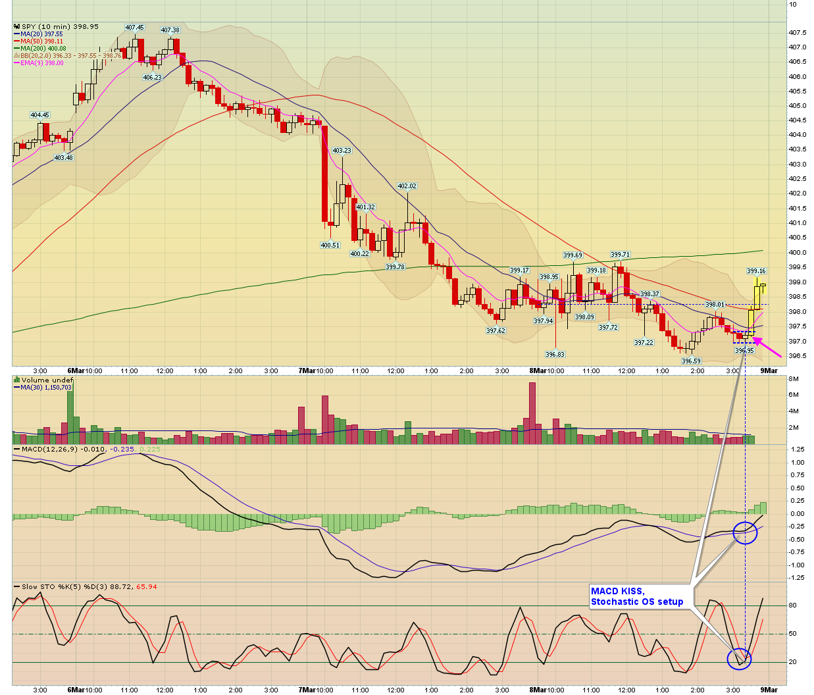Image resolution: width=814 pixels, height=695 pixels.
Task: Select the EMA(9) legend entry
Action: tap(42, 63)
